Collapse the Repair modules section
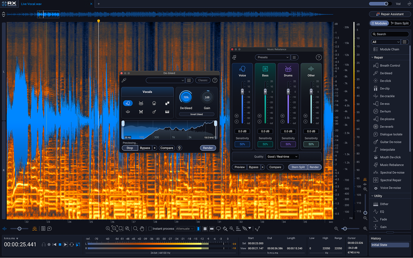Screen dimensions: 413x258 pyautogui.click(x=372, y=58)
